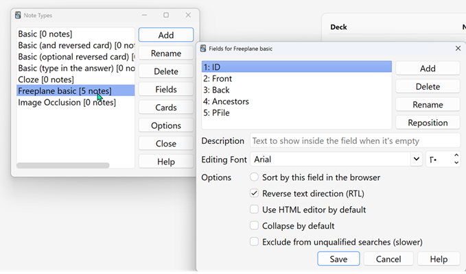
Task: Enable Sort by this field in browser
Action: 255,177
